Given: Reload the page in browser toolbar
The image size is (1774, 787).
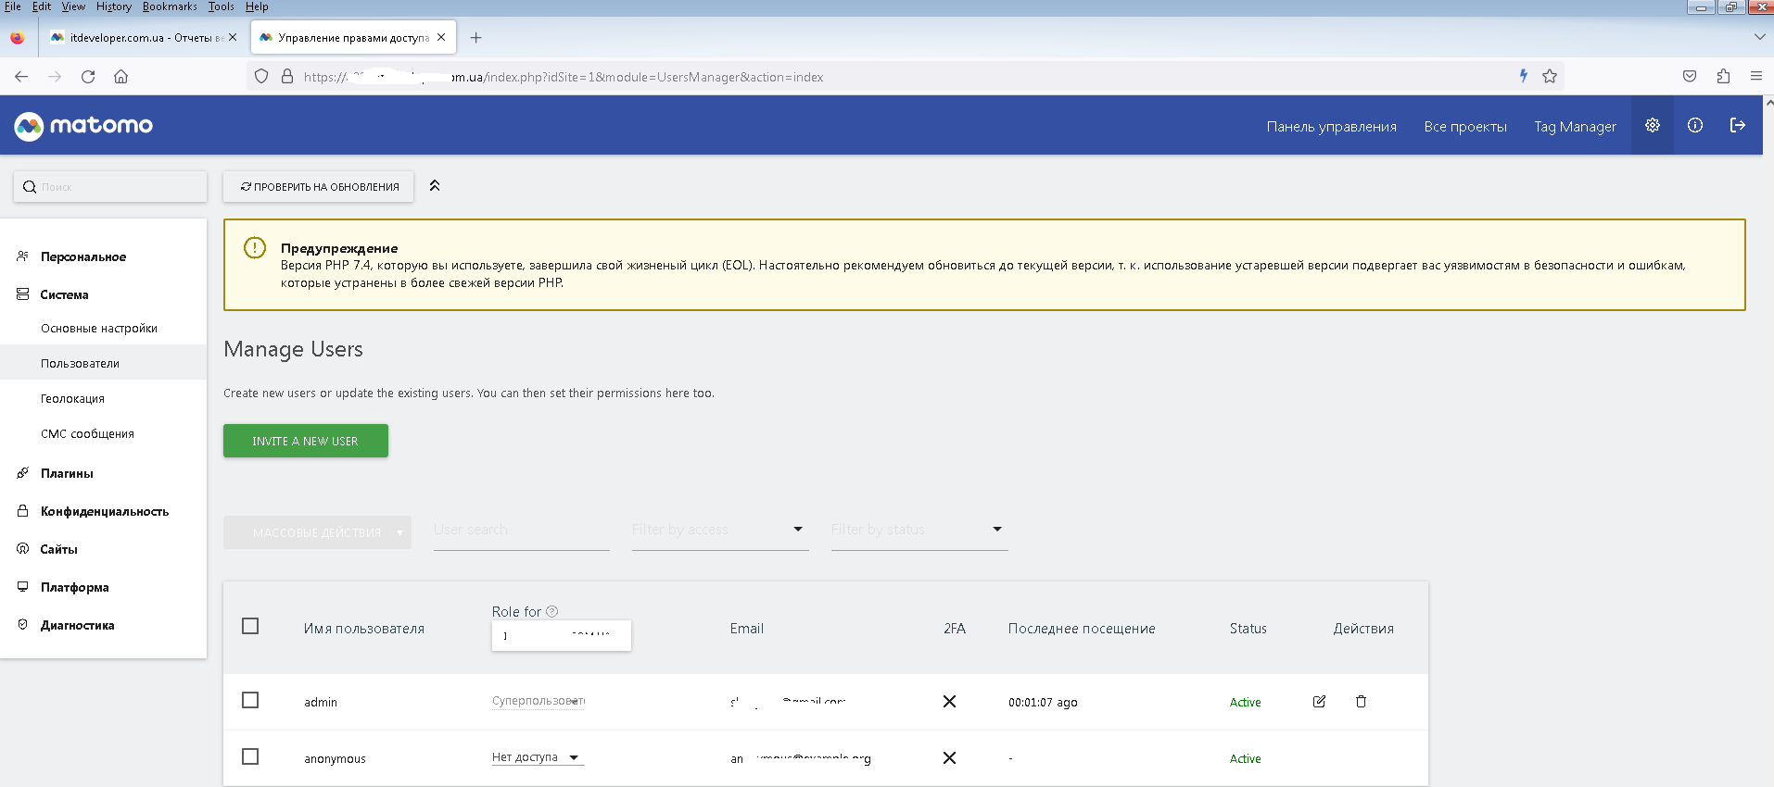Looking at the screenshot, I should pos(88,77).
